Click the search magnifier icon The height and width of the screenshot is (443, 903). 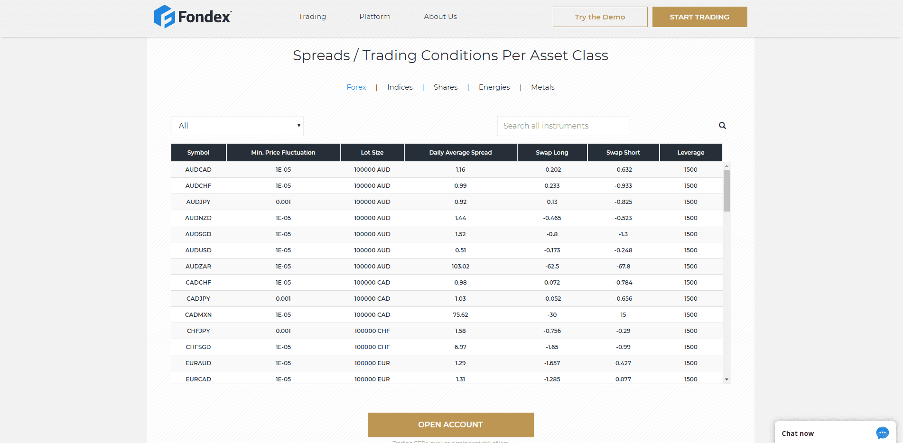pyautogui.click(x=722, y=125)
